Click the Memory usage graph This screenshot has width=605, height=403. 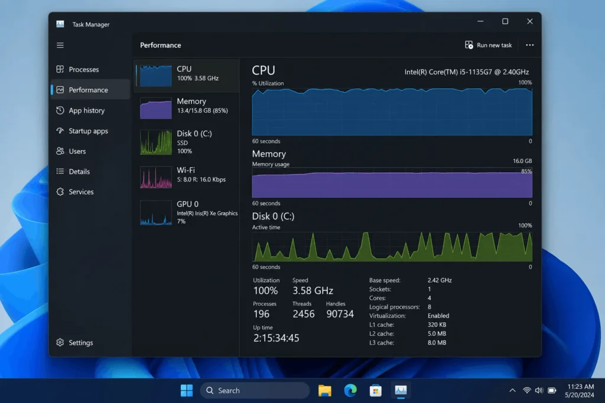point(392,182)
